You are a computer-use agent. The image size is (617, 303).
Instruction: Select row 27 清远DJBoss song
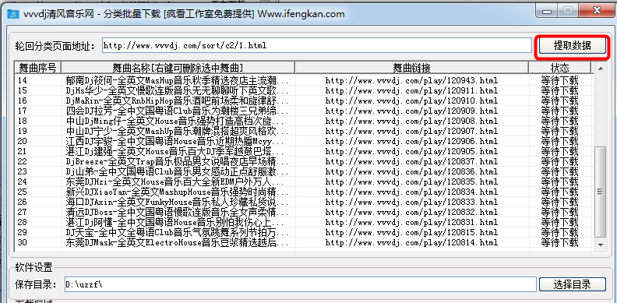point(178,212)
